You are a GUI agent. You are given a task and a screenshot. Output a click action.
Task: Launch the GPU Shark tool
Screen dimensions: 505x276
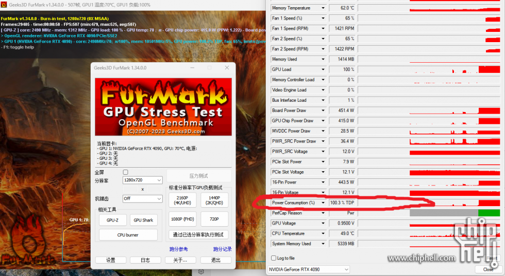pyautogui.click(x=143, y=220)
